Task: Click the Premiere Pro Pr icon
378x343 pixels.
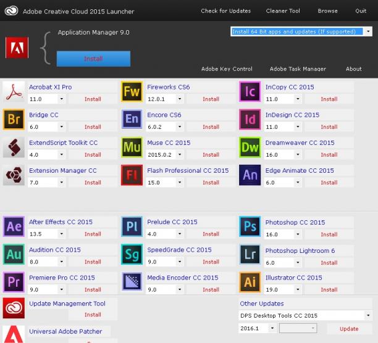Action: click(14, 282)
